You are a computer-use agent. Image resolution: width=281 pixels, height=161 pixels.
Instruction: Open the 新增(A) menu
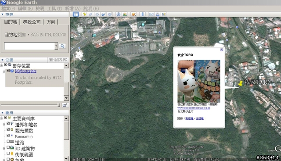coord(72,8)
